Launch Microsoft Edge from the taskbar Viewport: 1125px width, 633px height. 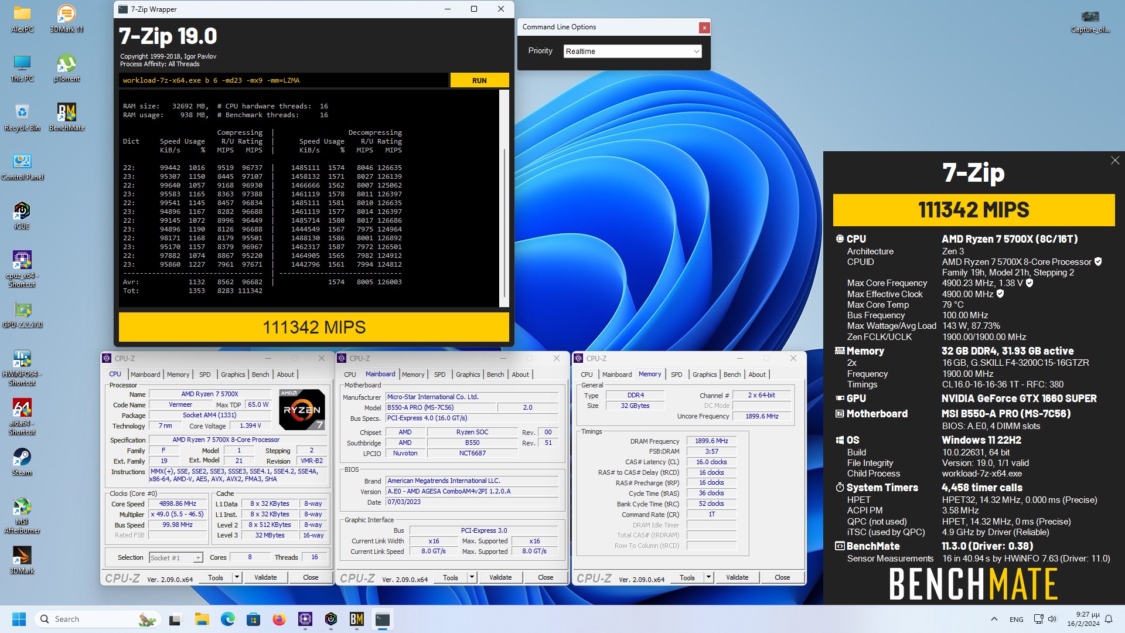[x=227, y=619]
